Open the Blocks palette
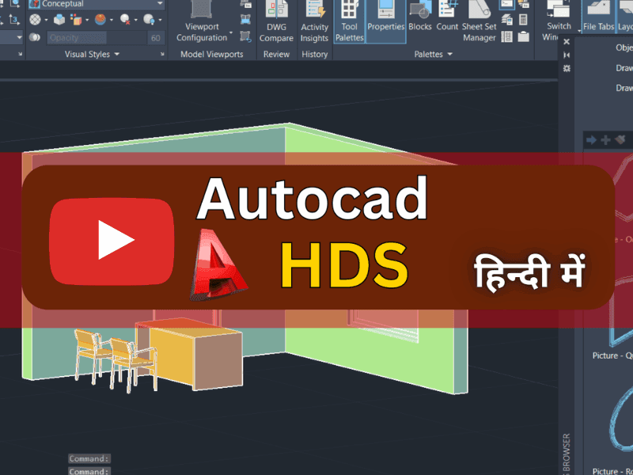This screenshot has width=633, height=475. point(420,16)
